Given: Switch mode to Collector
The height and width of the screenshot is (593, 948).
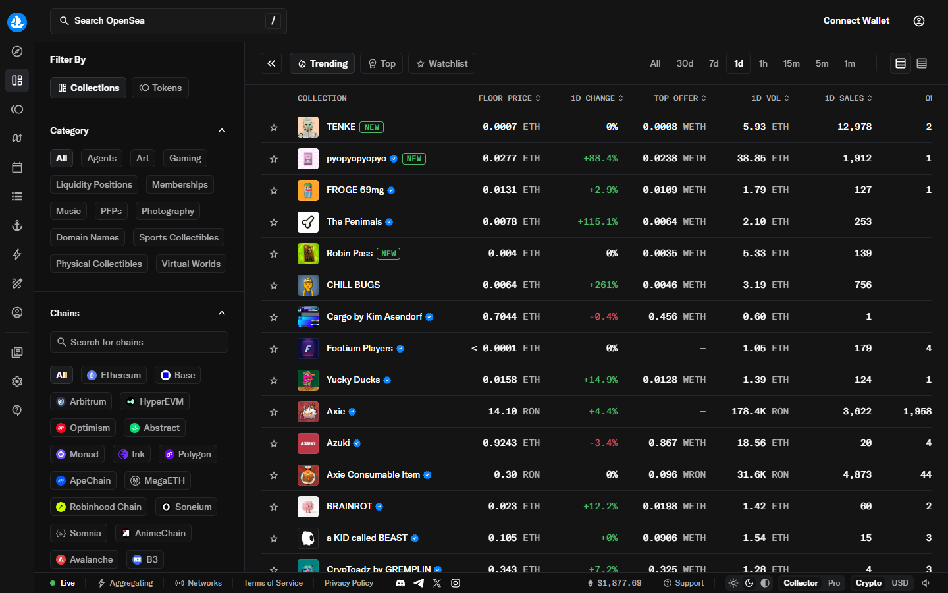Looking at the screenshot, I should click(801, 583).
